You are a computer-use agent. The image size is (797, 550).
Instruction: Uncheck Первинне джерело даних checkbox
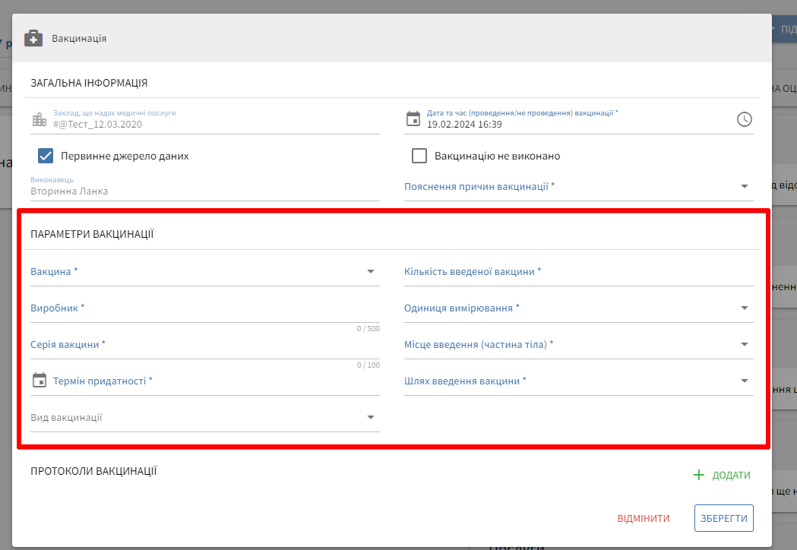(46, 156)
